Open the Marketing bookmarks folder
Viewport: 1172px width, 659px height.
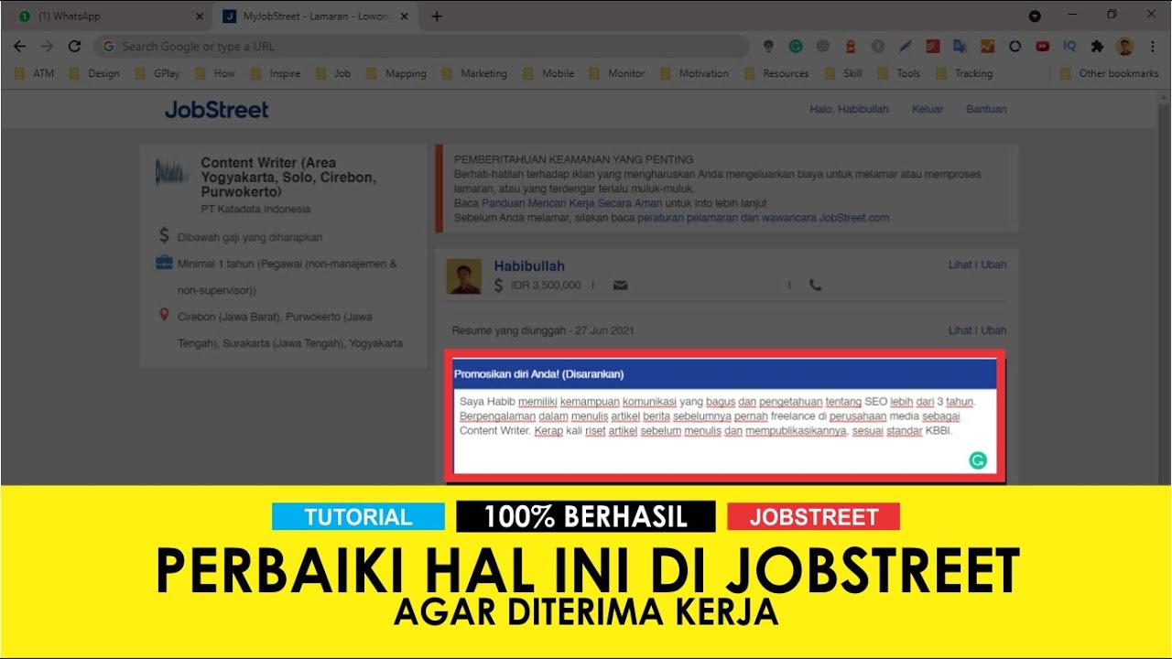click(x=473, y=73)
